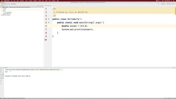Click the Search Everywhere magnifier icon
This screenshot has width=176, height=99.
(x=175, y=4)
